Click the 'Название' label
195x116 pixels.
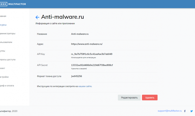42,34
